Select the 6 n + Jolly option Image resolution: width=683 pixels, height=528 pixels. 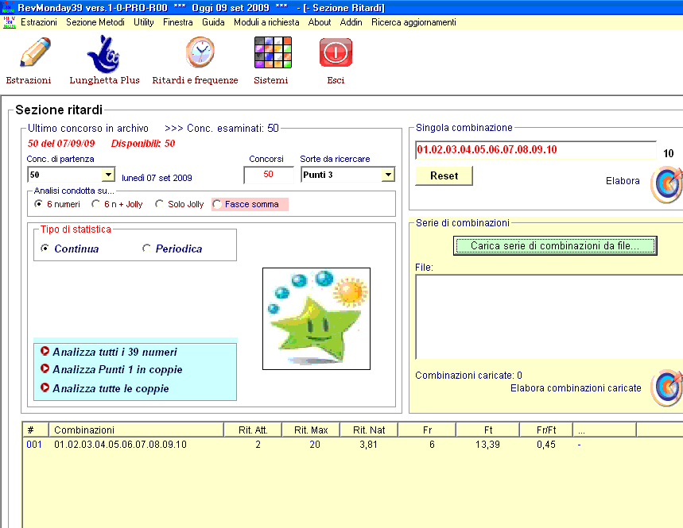[x=95, y=203]
